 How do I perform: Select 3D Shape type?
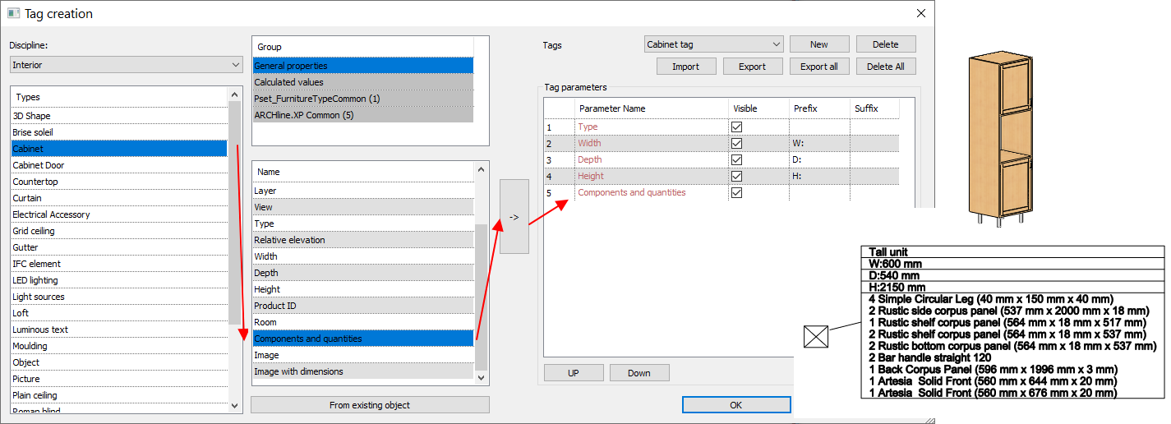[x=118, y=116]
